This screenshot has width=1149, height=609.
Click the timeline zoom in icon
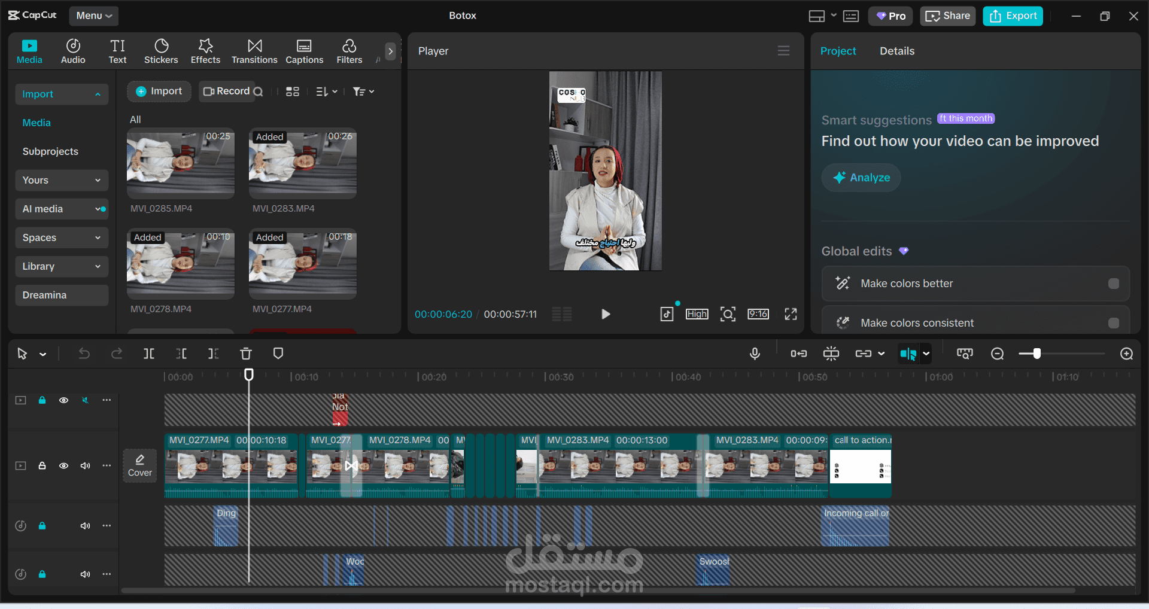pos(1126,354)
